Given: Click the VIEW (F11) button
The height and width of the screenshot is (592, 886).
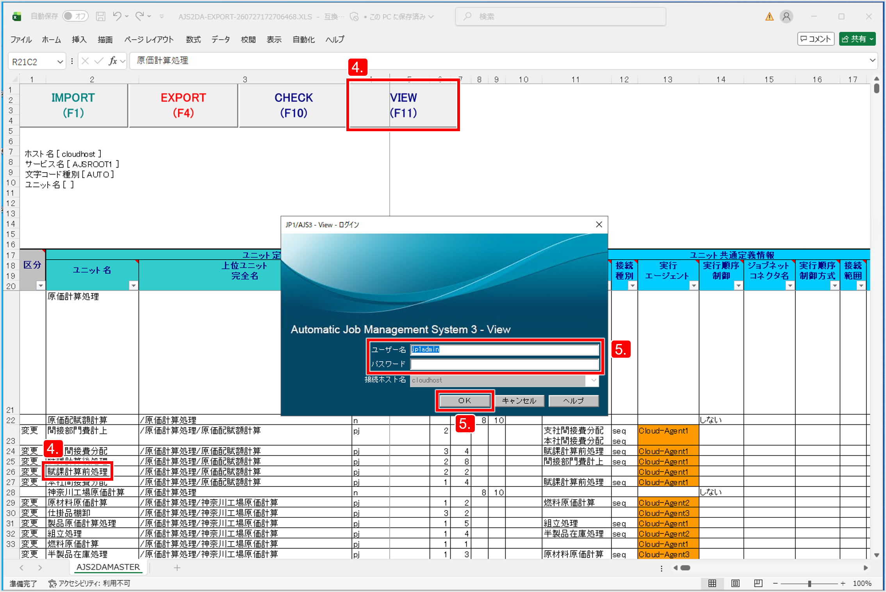Looking at the screenshot, I should pyautogui.click(x=403, y=105).
